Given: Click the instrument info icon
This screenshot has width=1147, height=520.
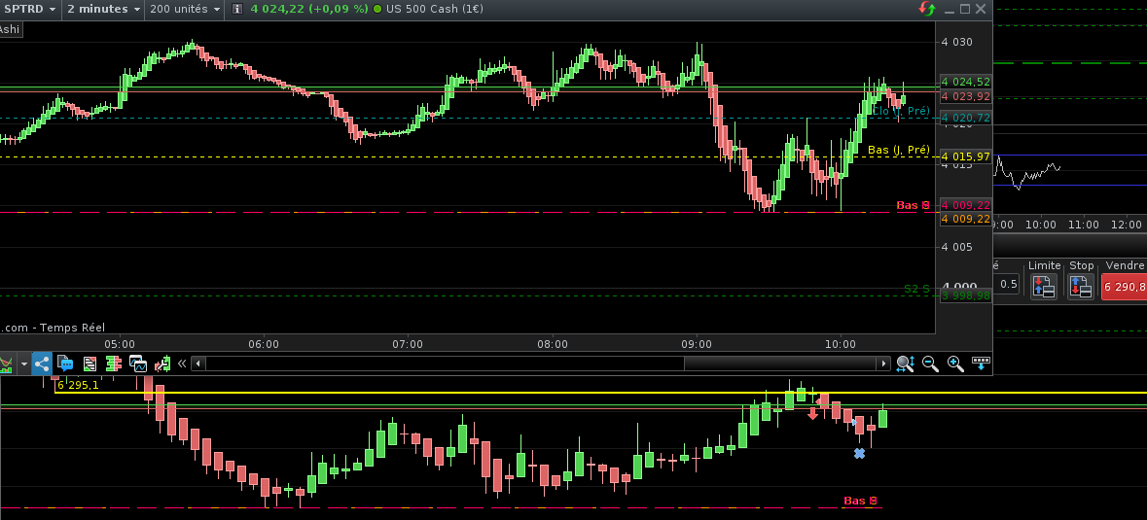Looking at the screenshot, I should point(237,9).
